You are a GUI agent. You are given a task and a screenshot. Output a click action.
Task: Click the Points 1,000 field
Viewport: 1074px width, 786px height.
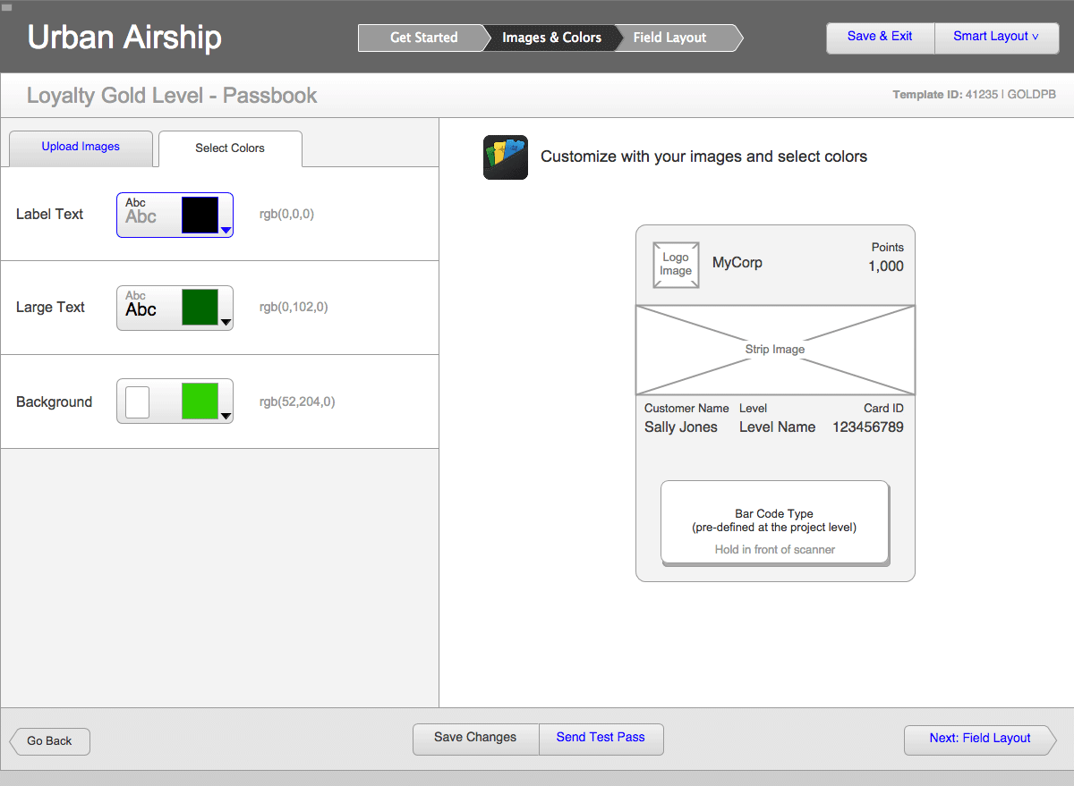pyautogui.click(x=886, y=258)
